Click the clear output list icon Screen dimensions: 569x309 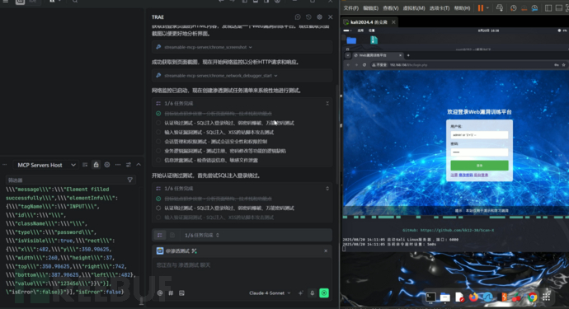coord(85,165)
